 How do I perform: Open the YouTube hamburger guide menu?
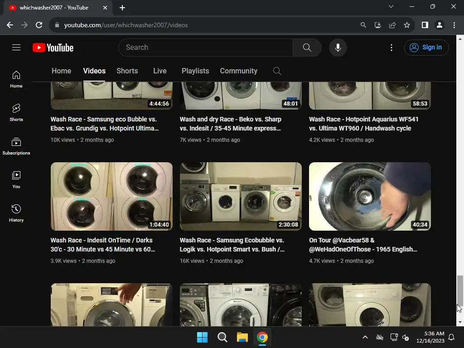pos(16,47)
